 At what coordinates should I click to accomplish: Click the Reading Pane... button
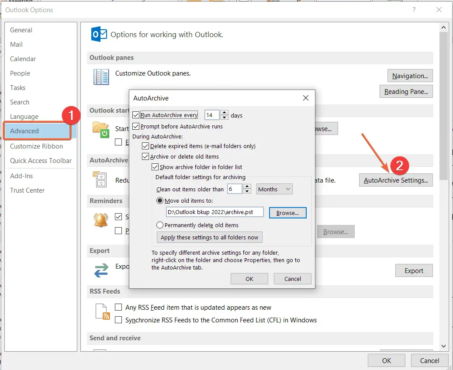click(x=406, y=92)
